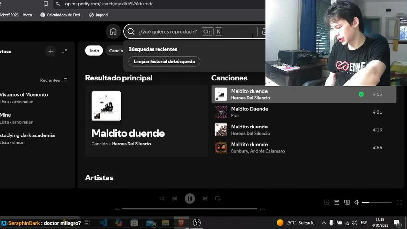
Task: Click the site settings icon beside URL
Action: pyautogui.click(x=58, y=4)
